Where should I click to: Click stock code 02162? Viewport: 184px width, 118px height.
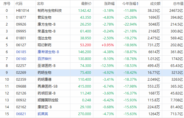tap(21, 107)
